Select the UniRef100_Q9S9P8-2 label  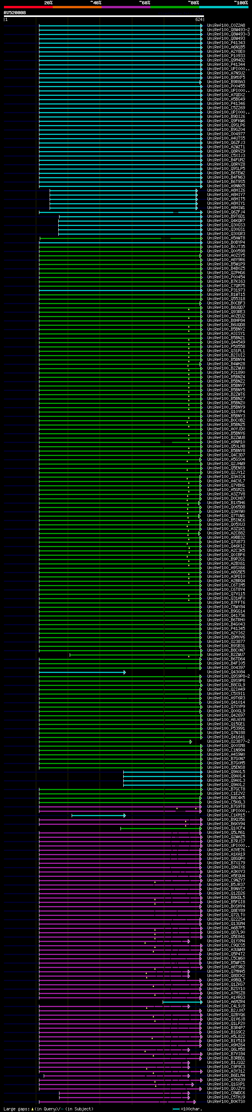[228, 677]
